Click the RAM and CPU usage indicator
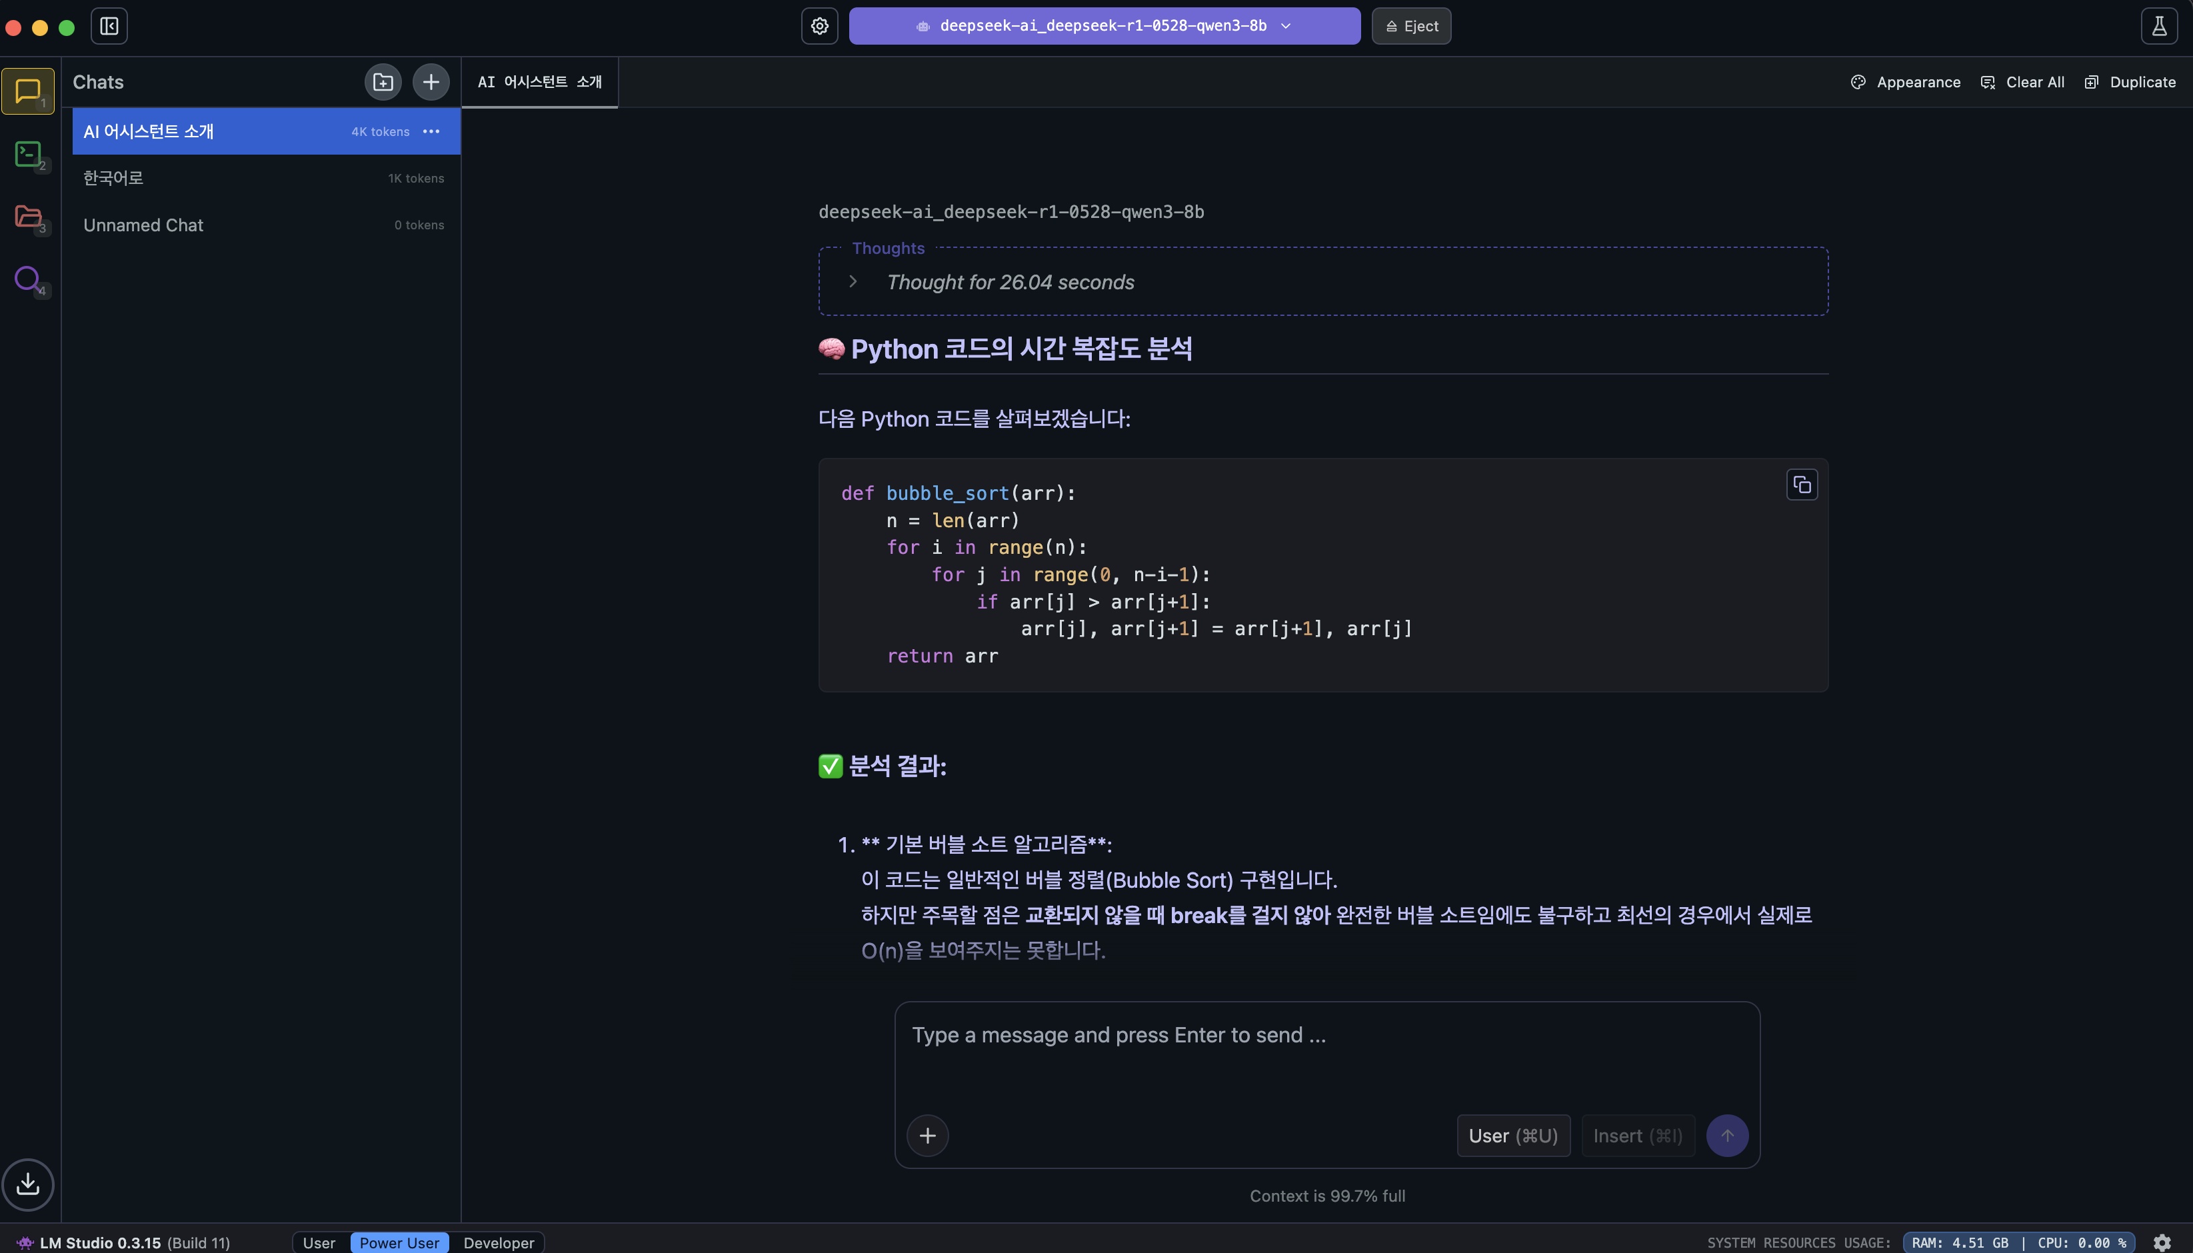This screenshot has height=1253, width=2193. point(2018,1243)
